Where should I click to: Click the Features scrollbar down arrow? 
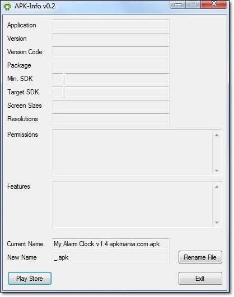tap(217, 222)
